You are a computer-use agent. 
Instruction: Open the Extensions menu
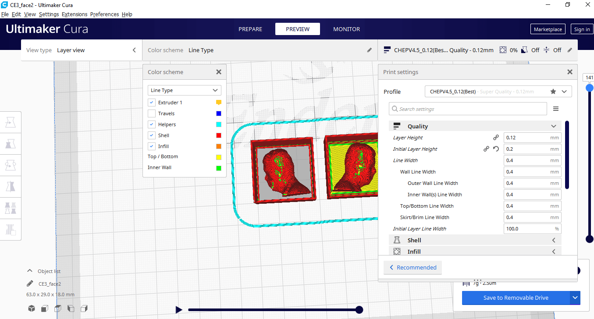[75, 14]
